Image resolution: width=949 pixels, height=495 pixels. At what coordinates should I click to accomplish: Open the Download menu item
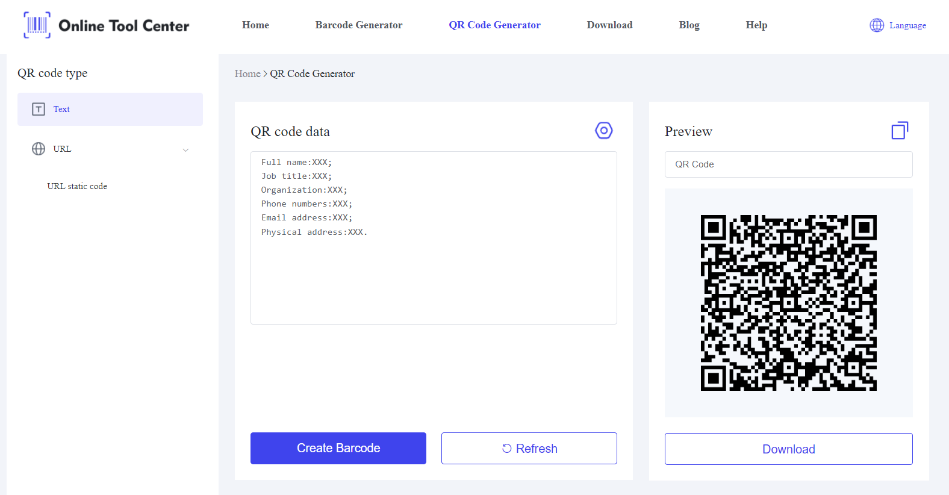tap(609, 25)
